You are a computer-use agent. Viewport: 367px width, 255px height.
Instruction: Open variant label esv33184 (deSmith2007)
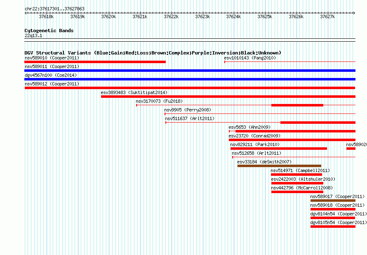pyautogui.click(x=264, y=162)
